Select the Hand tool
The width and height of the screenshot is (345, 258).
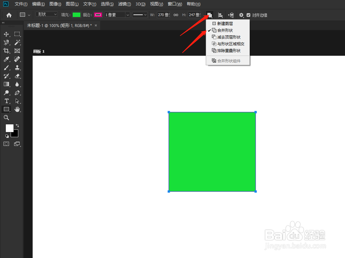click(17, 109)
